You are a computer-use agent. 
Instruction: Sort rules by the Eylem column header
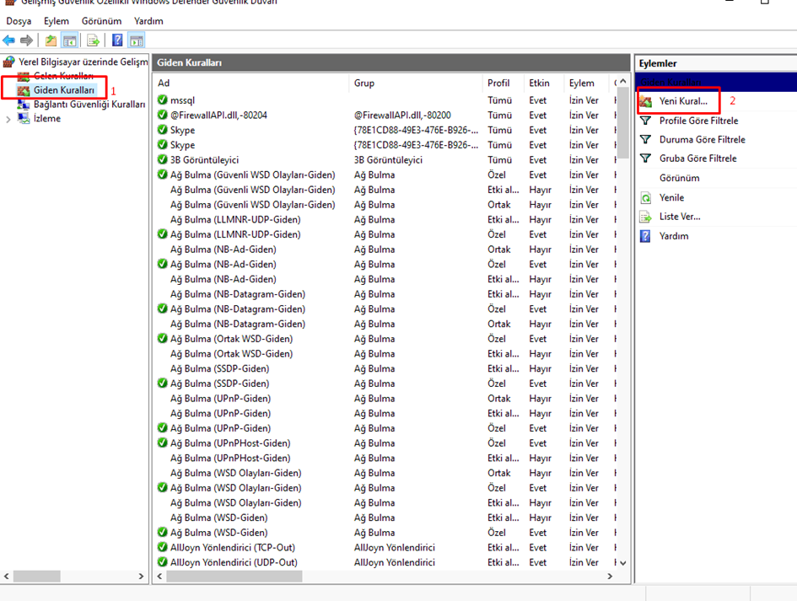click(x=586, y=83)
